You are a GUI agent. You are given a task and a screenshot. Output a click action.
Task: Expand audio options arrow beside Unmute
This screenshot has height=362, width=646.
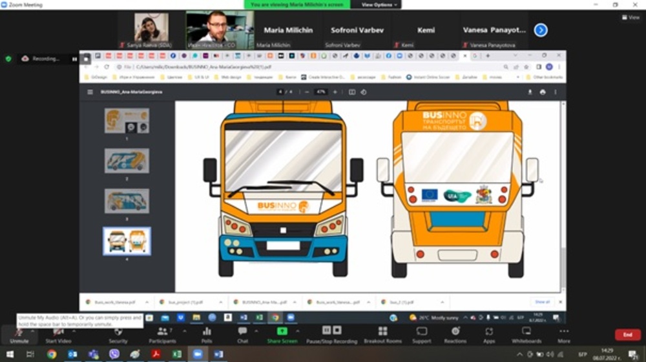coord(32,331)
